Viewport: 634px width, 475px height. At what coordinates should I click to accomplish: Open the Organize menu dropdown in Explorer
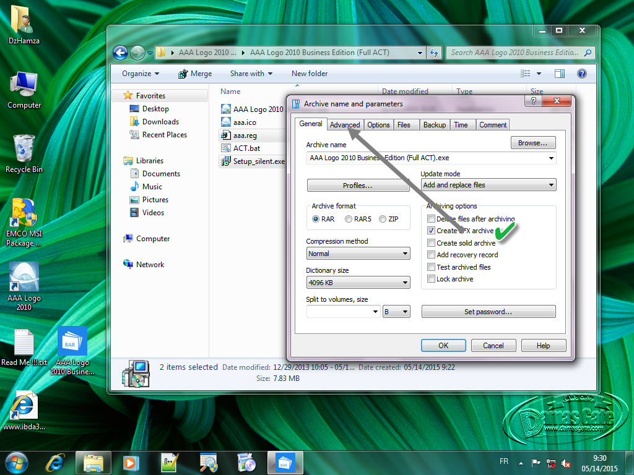[141, 74]
